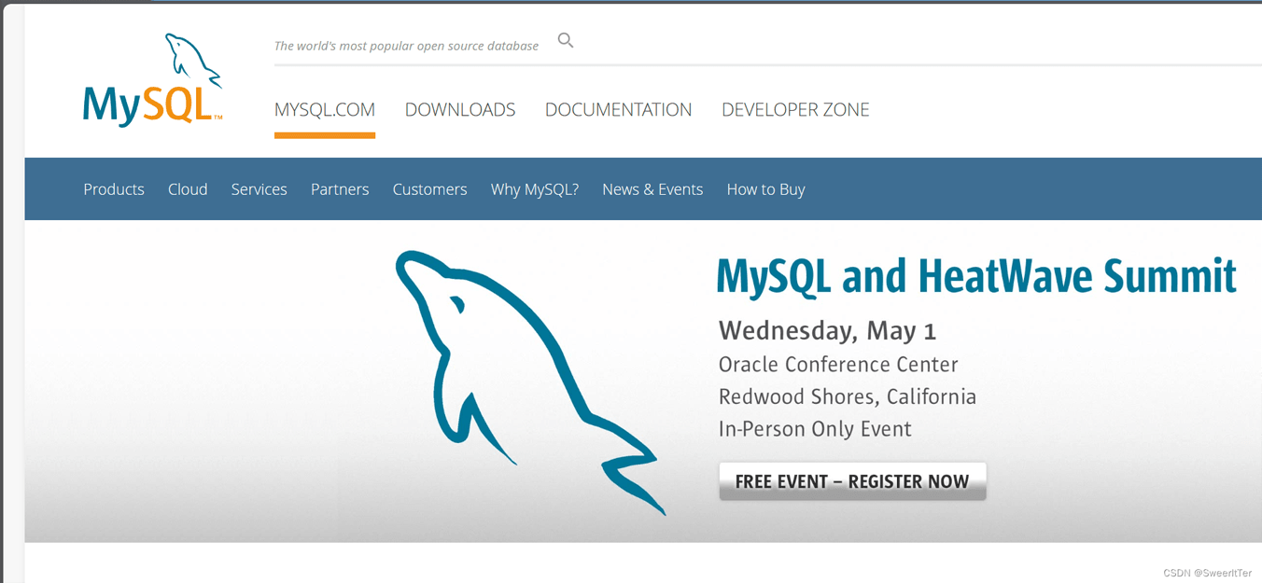
Task: Open the DOWNLOADS tab
Action: click(x=460, y=110)
